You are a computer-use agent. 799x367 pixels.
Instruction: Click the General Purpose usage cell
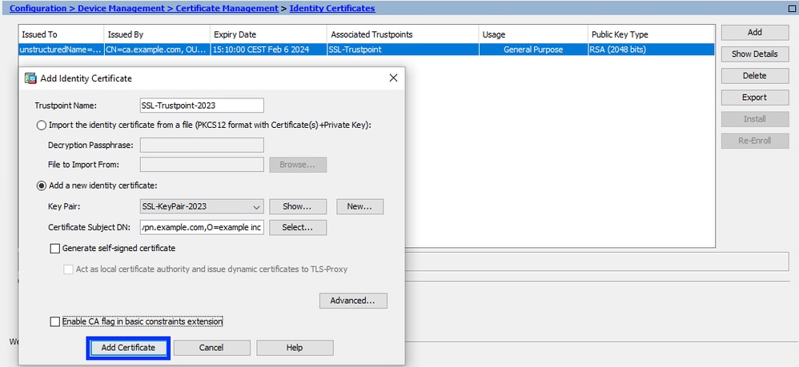tap(533, 50)
